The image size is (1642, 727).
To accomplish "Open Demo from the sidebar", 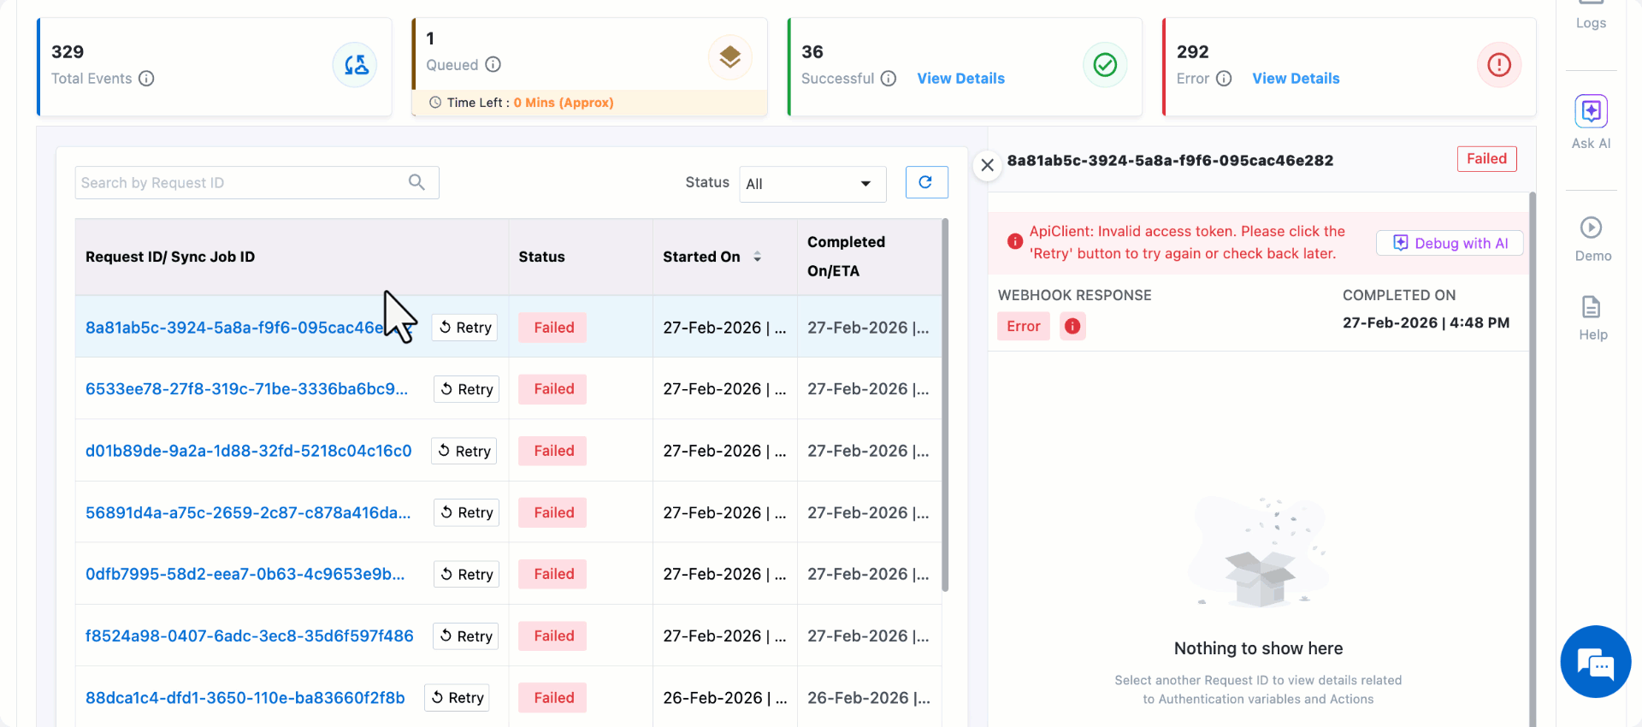I will point(1592,239).
